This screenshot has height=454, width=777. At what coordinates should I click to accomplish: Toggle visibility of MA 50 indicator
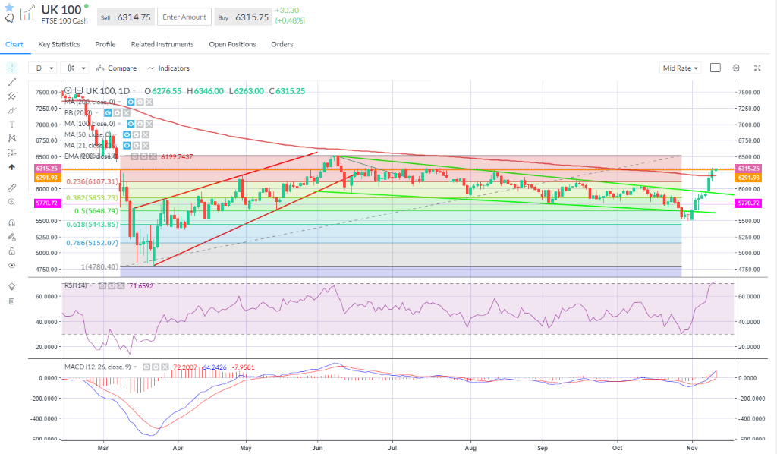(127, 135)
